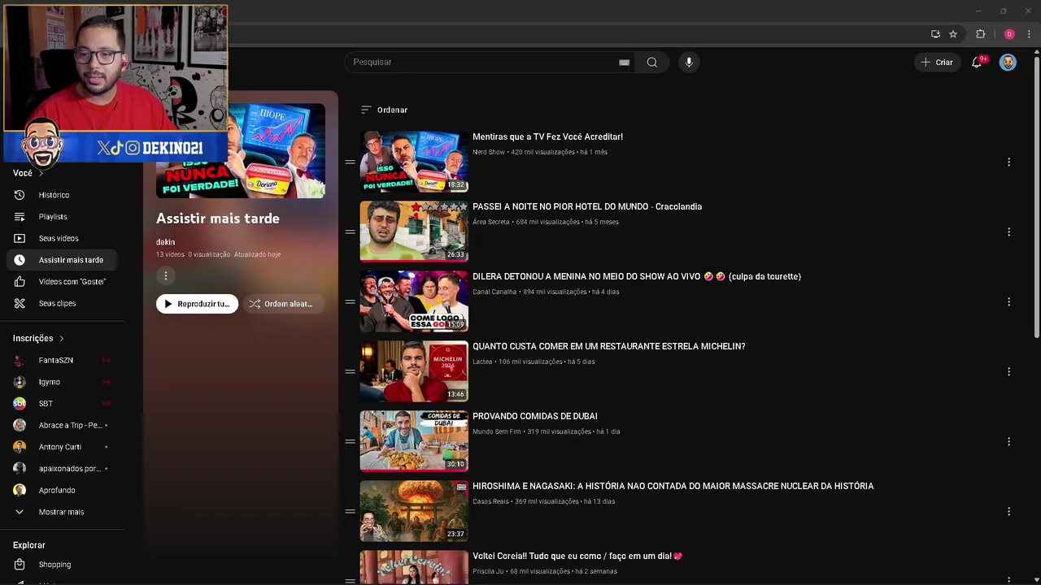Open the playlist three-dot options button
This screenshot has width=1041, height=585.
[165, 276]
